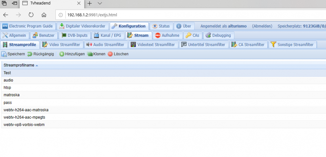Image resolution: width=326 pixels, height=157 pixels.
Task: Open the DVB-Inputs configuration tab
Action: [x=75, y=35]
